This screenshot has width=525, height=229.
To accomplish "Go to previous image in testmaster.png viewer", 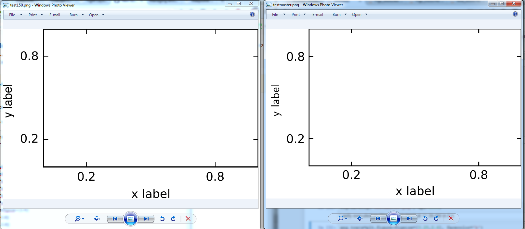I will [378, 218].
